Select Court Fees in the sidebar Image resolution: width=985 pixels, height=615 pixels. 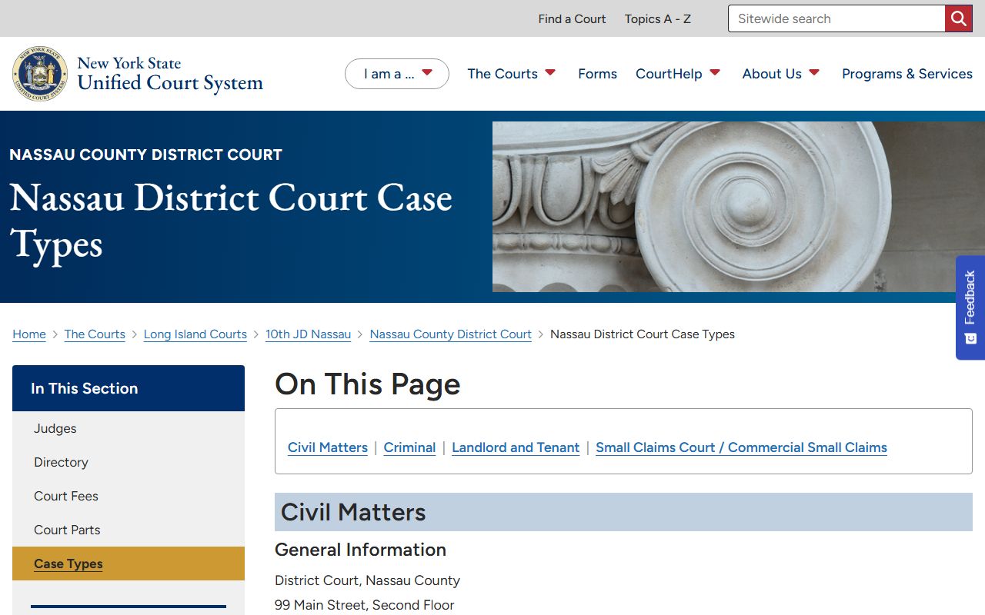click(129, 496)
